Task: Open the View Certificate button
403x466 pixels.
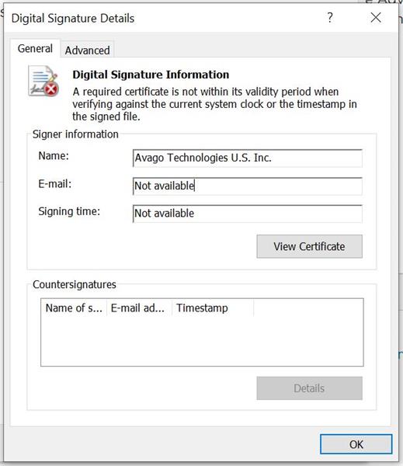Action: (x=309, y=246)
